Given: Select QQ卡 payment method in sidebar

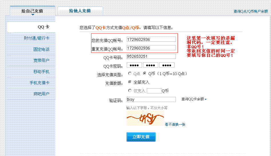Looking at the screenshot, I should 31,27.
